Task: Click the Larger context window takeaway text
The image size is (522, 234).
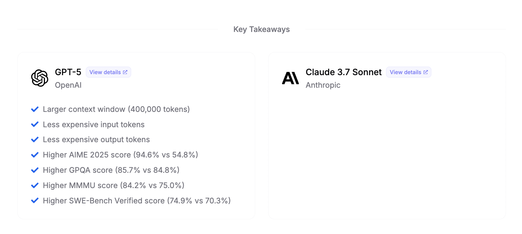Action: pos(116,109)
